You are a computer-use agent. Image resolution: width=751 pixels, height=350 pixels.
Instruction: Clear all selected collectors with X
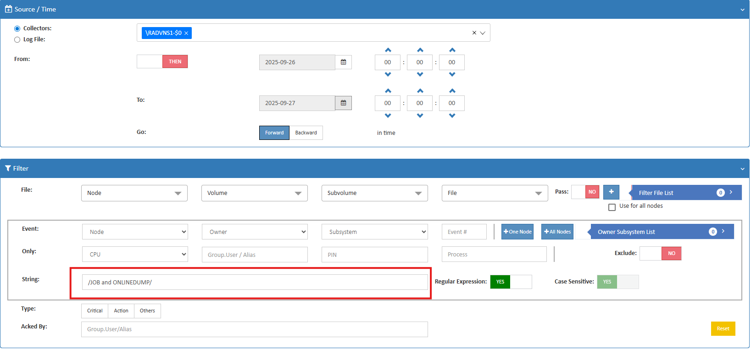point(474,33)
